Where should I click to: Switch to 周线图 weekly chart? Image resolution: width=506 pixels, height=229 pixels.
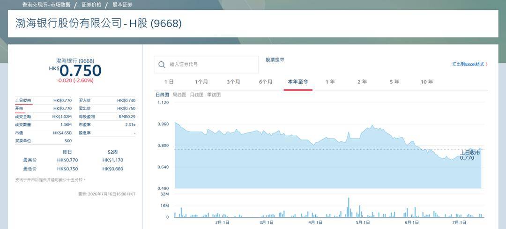click(179, 95)
